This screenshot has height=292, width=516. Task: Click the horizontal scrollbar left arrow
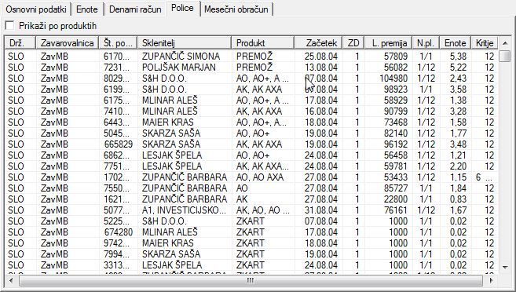[x=11, y=280]
